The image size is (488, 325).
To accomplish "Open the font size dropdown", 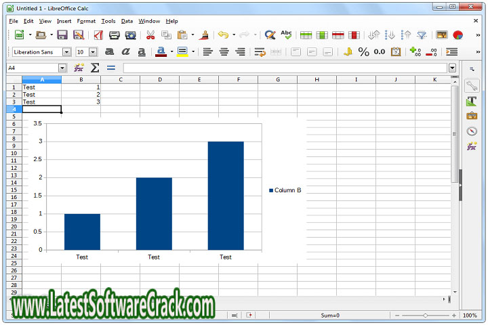I will pyautogui.click(x=93, y=51).
